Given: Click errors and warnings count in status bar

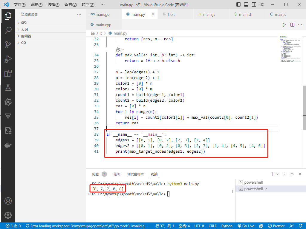Looking at the screenshot, I should 13,226.
